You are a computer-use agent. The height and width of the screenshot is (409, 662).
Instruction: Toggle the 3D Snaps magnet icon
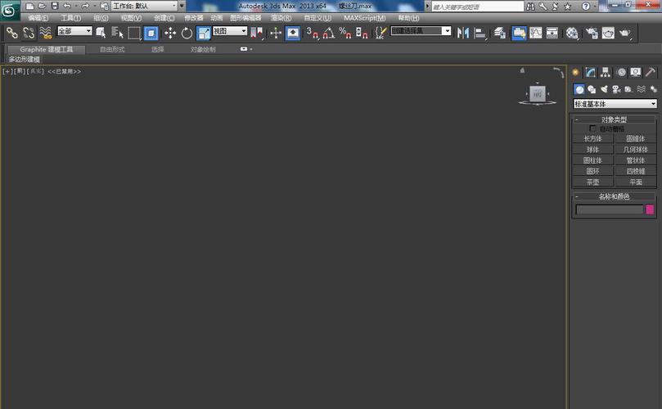click(x=313, y=33)
